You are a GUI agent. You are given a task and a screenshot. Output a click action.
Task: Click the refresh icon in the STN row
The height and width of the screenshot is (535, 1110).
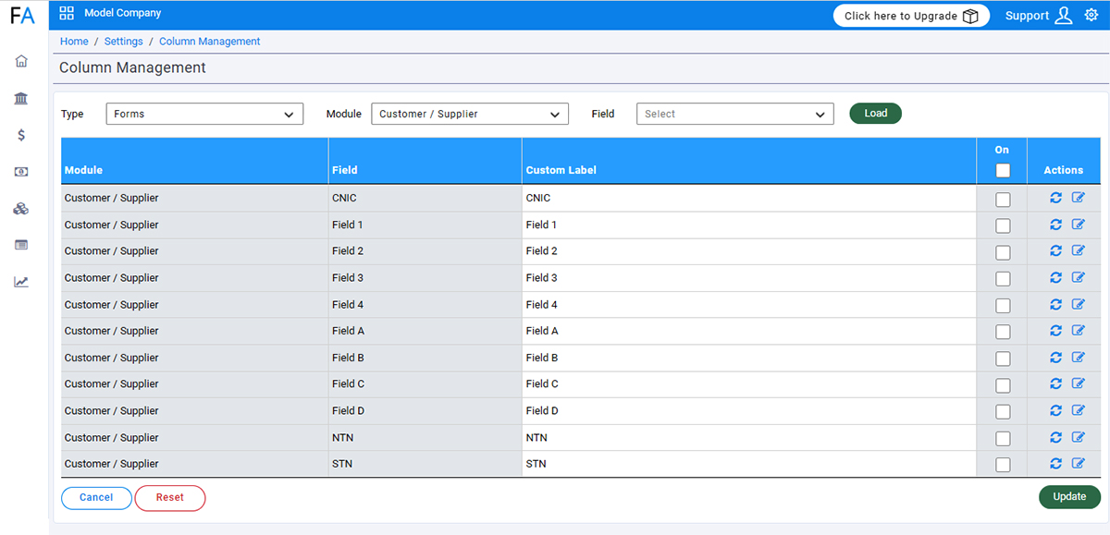(x=1055, y=464)
